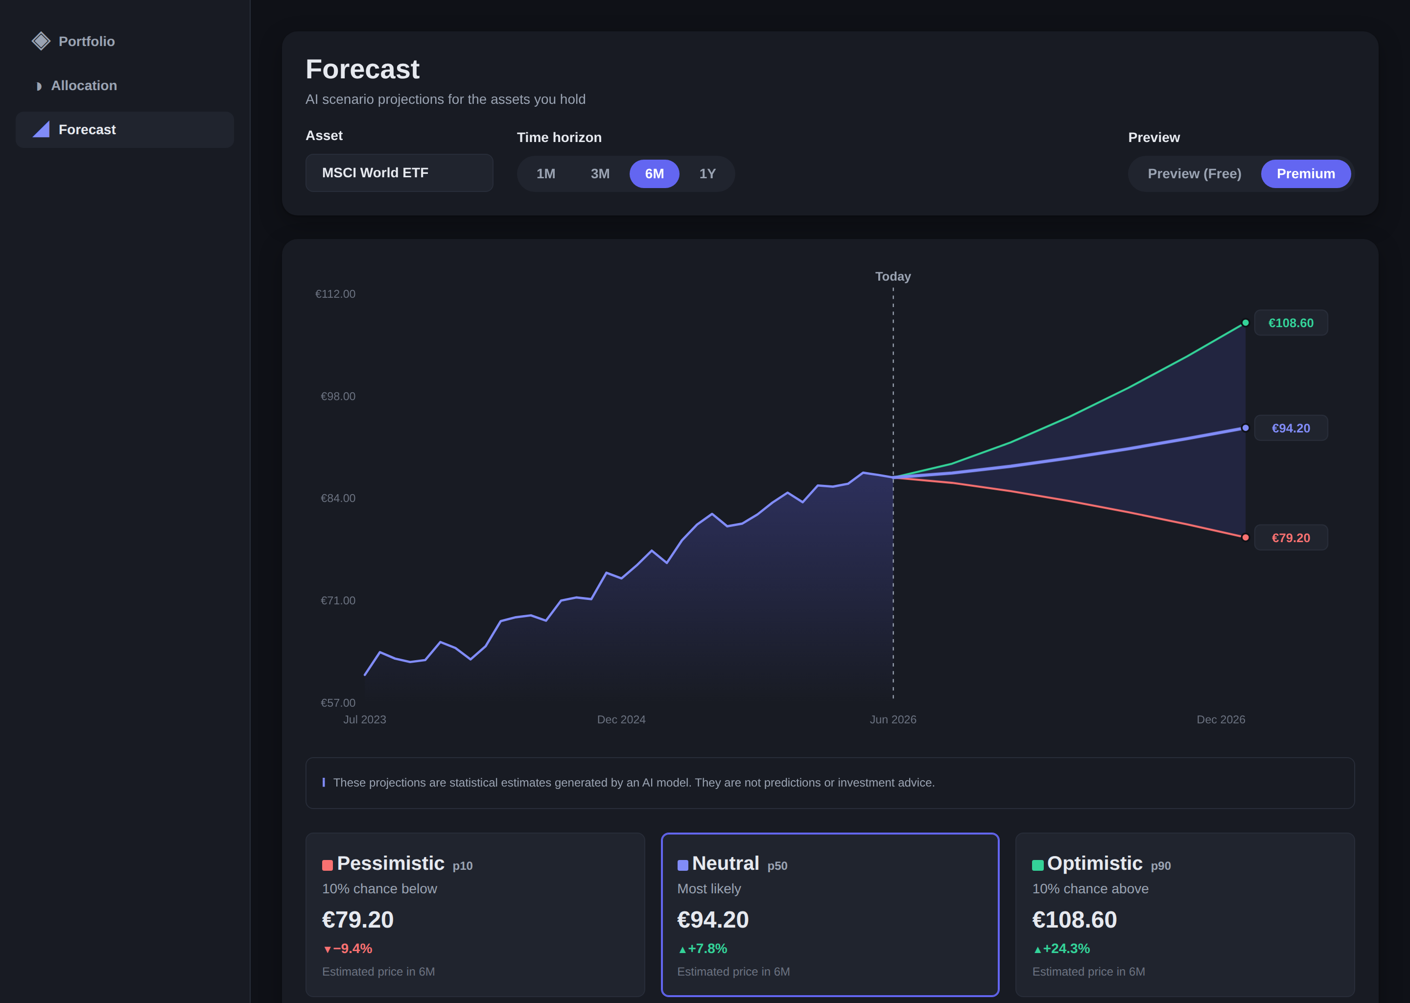Click the Jul 2023 axis label
The width and height of the screenshot is (1410, 1003).
click(364, 719)
